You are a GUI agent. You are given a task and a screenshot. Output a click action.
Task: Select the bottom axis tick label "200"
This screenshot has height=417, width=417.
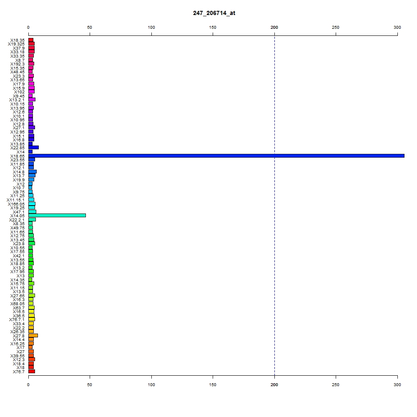(x=274, y=385)
